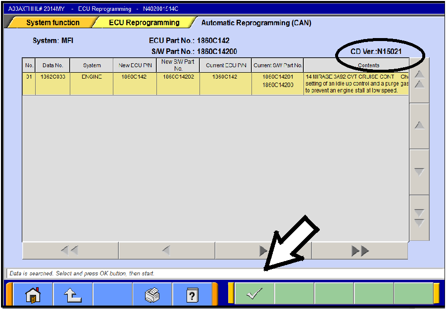
Task: Switch to the System function tab
Action: [x=52, y=22]
